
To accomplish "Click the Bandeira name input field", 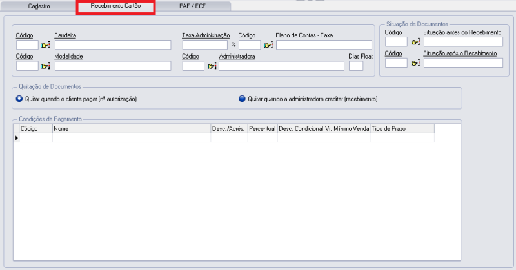I will (112, 45).
